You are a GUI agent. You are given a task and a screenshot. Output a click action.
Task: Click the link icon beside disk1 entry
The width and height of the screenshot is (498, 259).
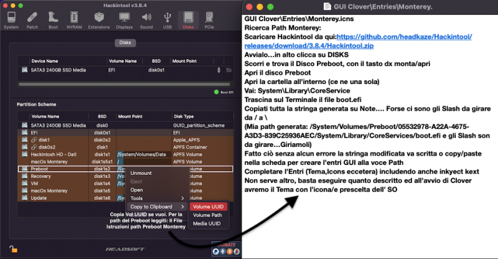[34, 140]
